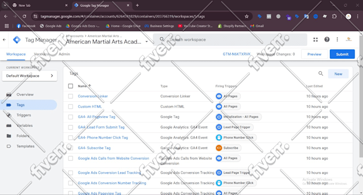Screen dimensions: 363x195
Task: Open the help question mark icon
Action: point(327,39)
